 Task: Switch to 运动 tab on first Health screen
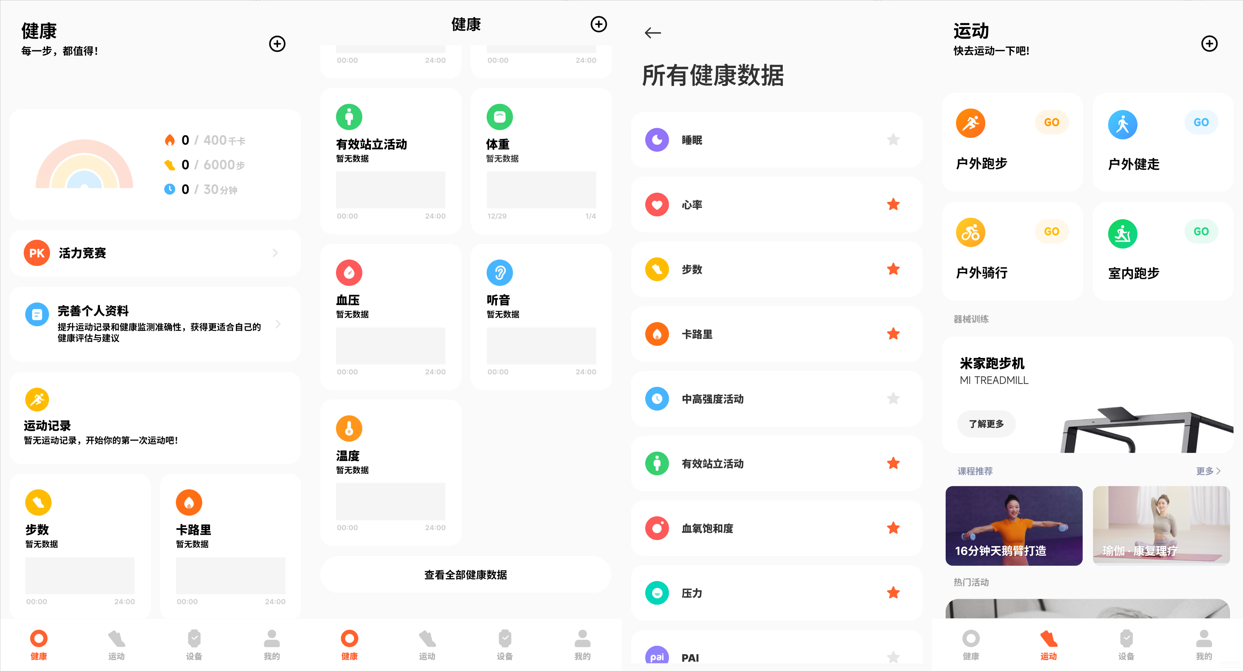pos(116,645)
